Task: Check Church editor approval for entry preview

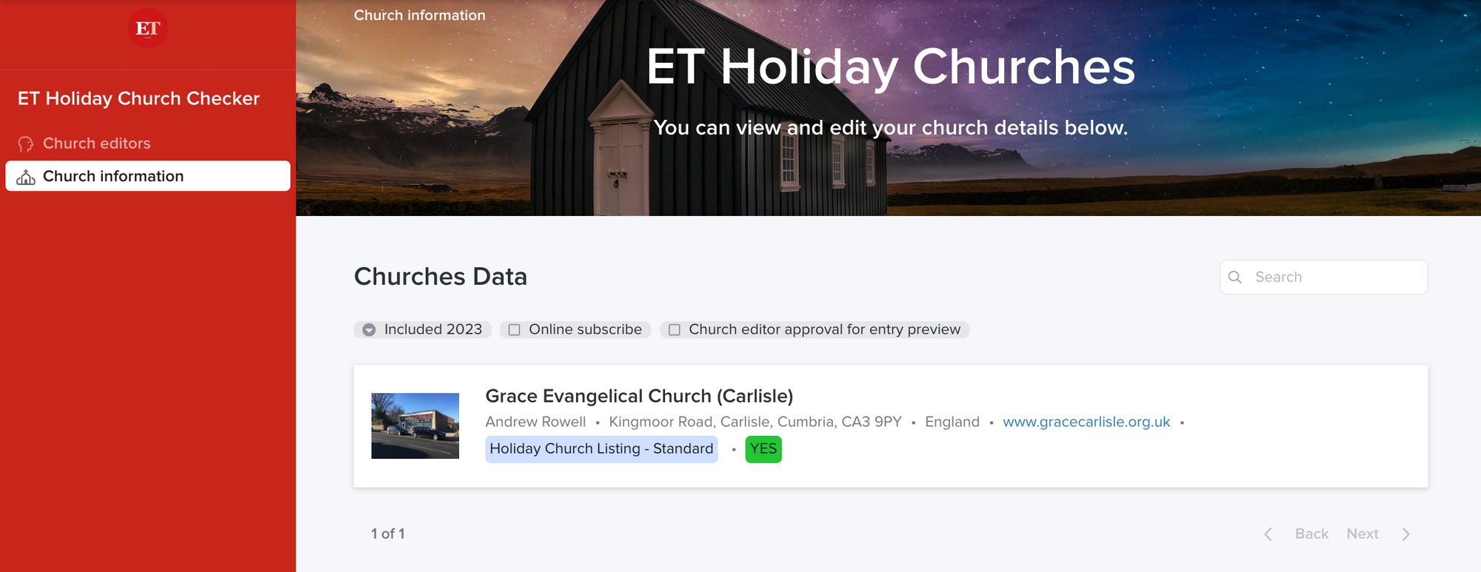Action: pyautogui.click(x=675, y=330)
